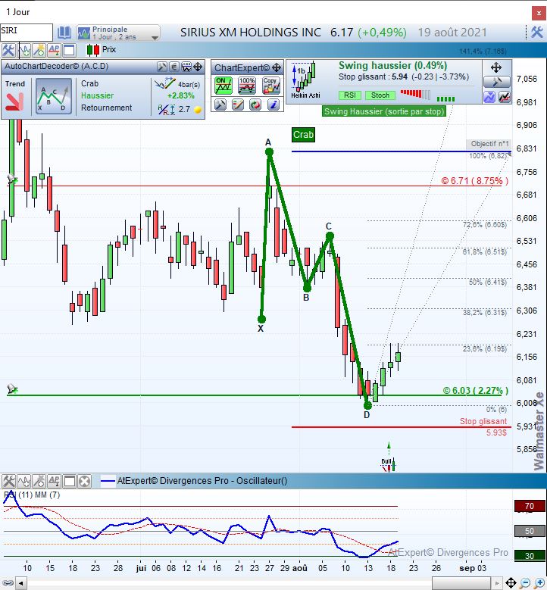547x590 pixels.
Task: Click the euro icon in AutoChartDecoder header
Action: [x=174, y=67]
